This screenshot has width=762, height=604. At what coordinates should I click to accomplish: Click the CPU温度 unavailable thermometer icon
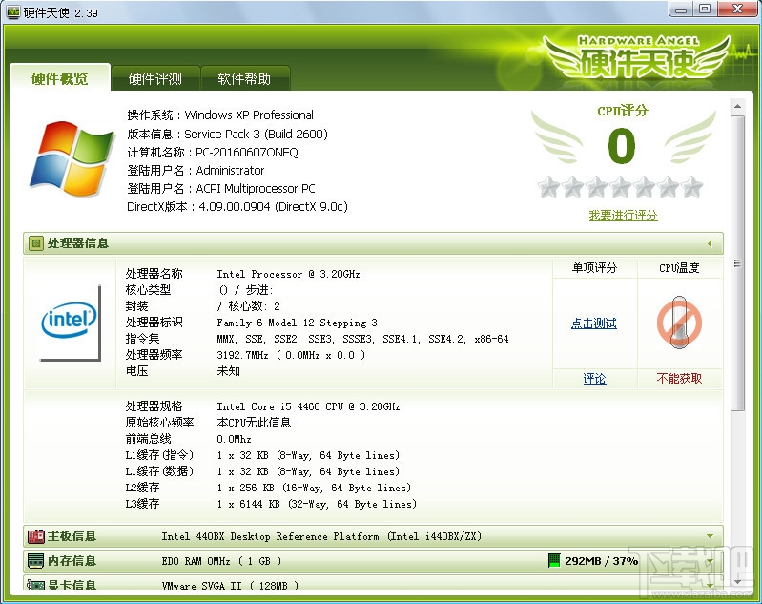[x=679, y=323]
